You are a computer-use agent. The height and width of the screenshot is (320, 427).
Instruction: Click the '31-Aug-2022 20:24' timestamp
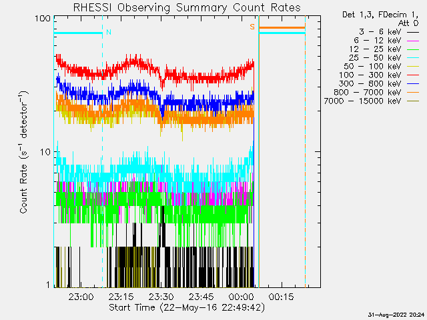[396, 315]
